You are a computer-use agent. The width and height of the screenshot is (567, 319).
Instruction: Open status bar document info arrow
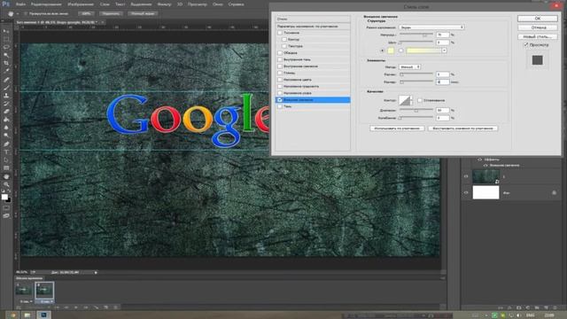tap(96, 272)
